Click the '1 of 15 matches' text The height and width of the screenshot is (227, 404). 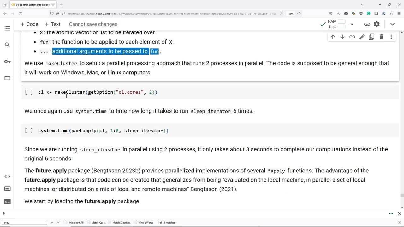[166, 223]
